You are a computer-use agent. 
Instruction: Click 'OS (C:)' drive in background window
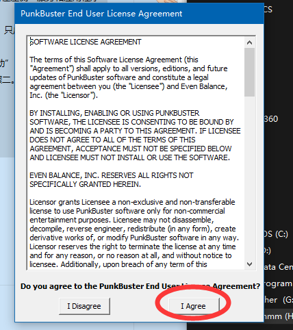pos(276,234)
